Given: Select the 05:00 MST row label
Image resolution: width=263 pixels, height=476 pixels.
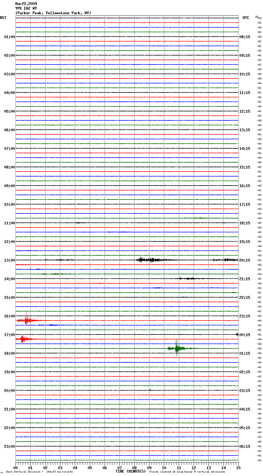Looking at the screenshot, I should tap(9, 111).
